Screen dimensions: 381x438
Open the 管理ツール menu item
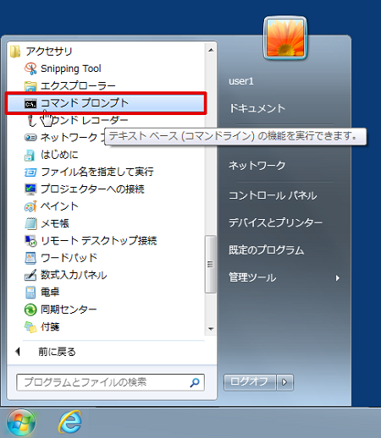tap(252, 277)
